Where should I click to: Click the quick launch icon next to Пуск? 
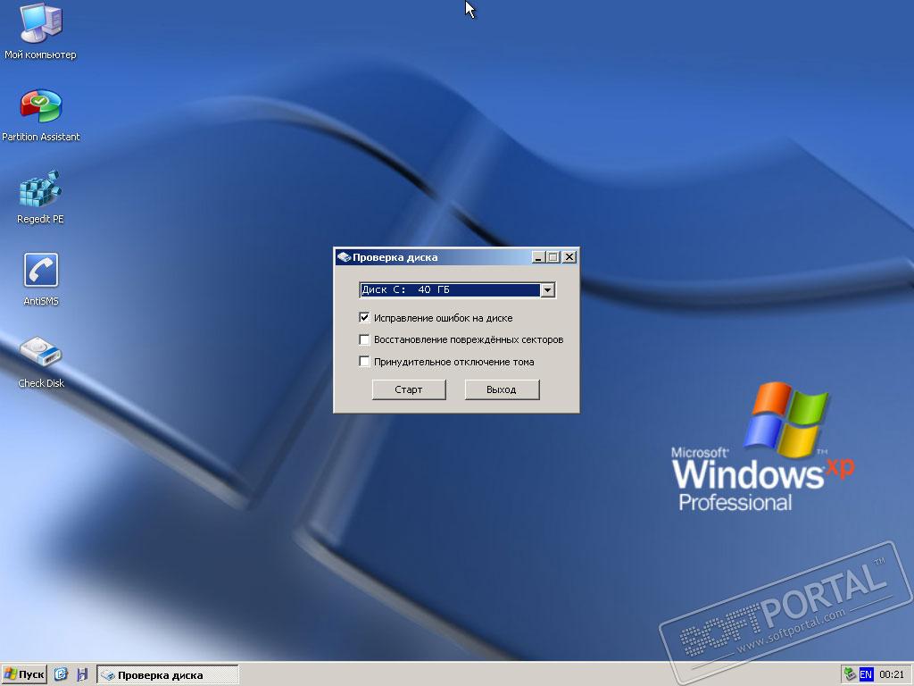click(x=61, y=674)
